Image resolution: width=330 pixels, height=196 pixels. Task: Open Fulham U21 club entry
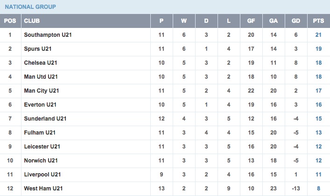pos(40,132)
